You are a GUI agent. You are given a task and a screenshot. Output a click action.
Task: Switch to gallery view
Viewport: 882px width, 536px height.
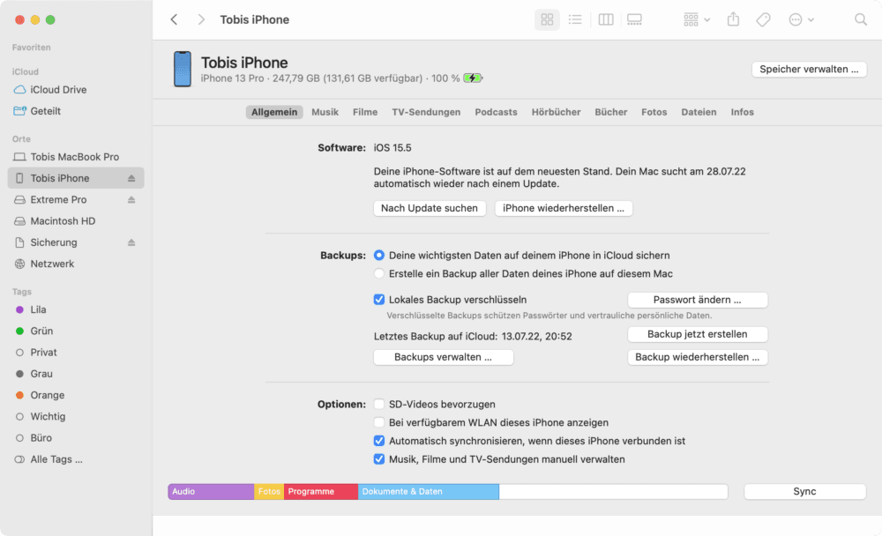pos(634,19)
